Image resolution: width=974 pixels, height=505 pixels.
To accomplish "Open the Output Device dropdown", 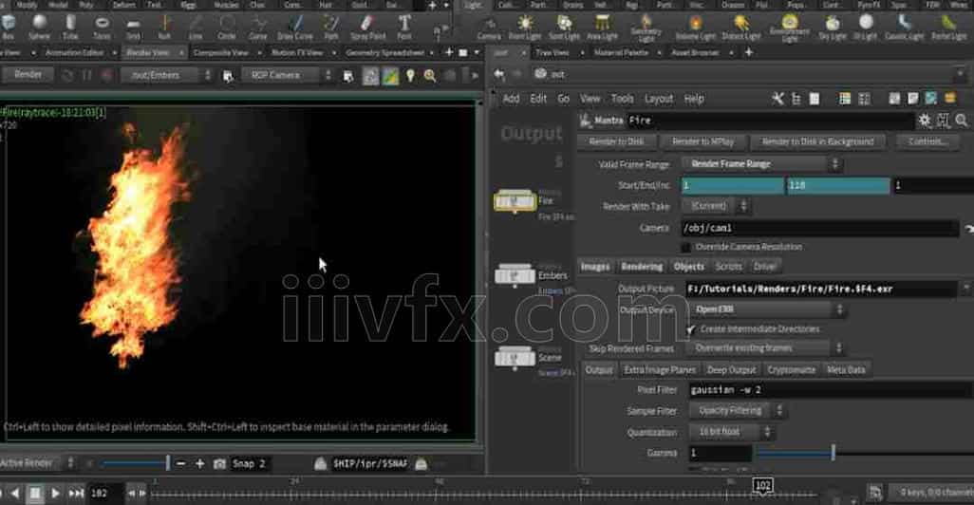I will (768, 309).
